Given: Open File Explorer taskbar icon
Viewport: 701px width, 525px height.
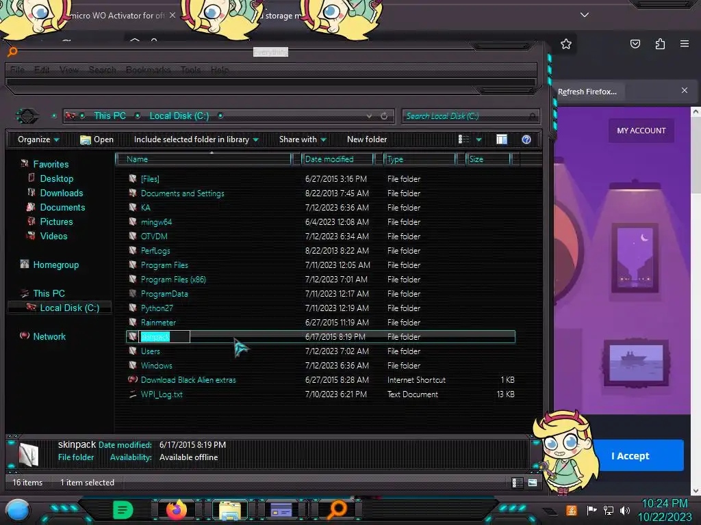Looking at the screenshot, I should [x=230, y=511].
